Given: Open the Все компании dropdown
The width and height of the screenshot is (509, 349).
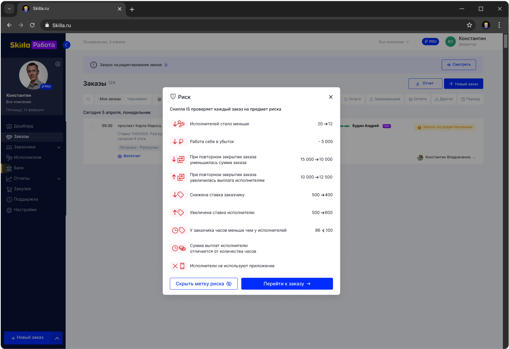Looking at the screenshot, I should [x=393, y=41].
